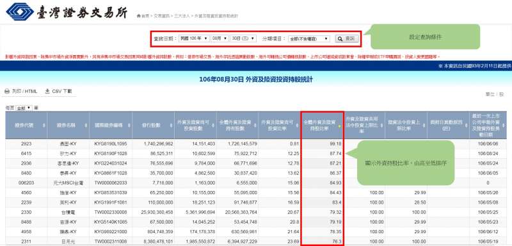The width and height of the screenshot is (512, 246).
Task: Click date cell 106/05/19
Action: [488, 242]
